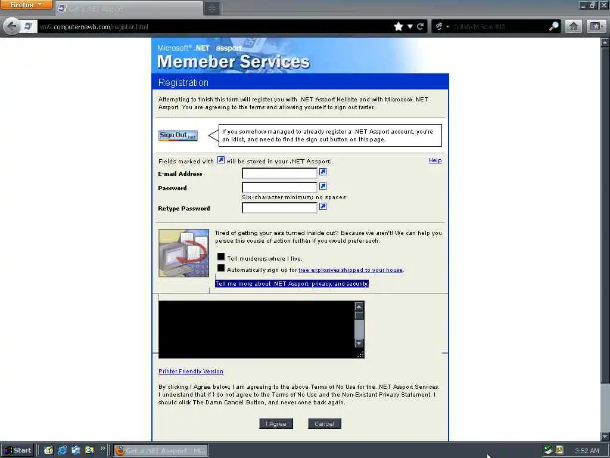Click the CollabVM search input box

tap(500, 26)
